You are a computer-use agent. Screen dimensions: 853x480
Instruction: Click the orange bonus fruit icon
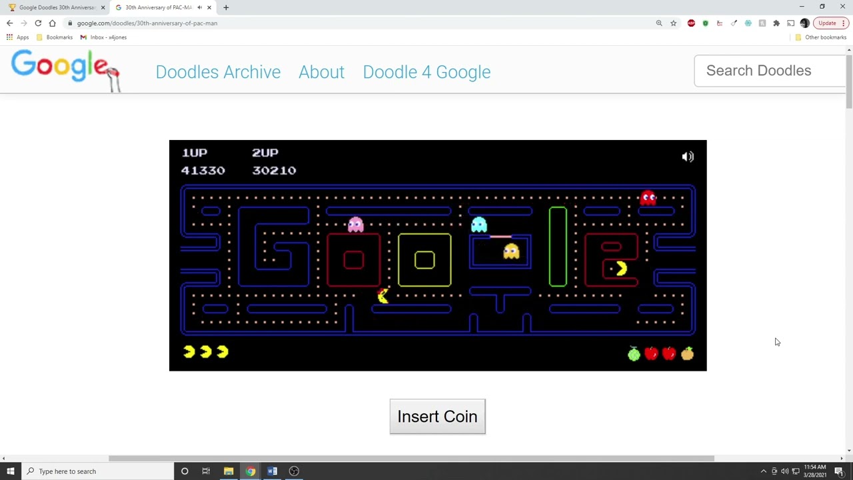687,353
